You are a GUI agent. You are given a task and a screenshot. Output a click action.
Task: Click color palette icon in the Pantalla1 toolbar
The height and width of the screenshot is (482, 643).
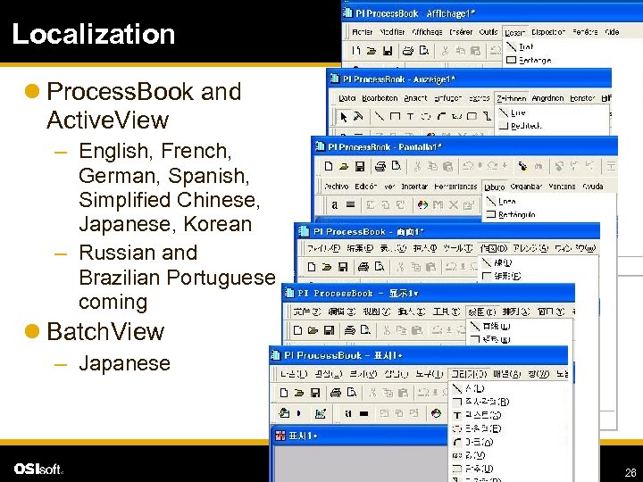coord(422,204)
